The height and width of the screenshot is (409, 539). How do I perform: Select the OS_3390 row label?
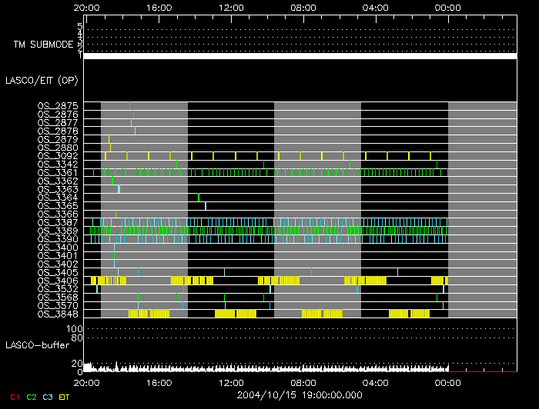point(58,239)
